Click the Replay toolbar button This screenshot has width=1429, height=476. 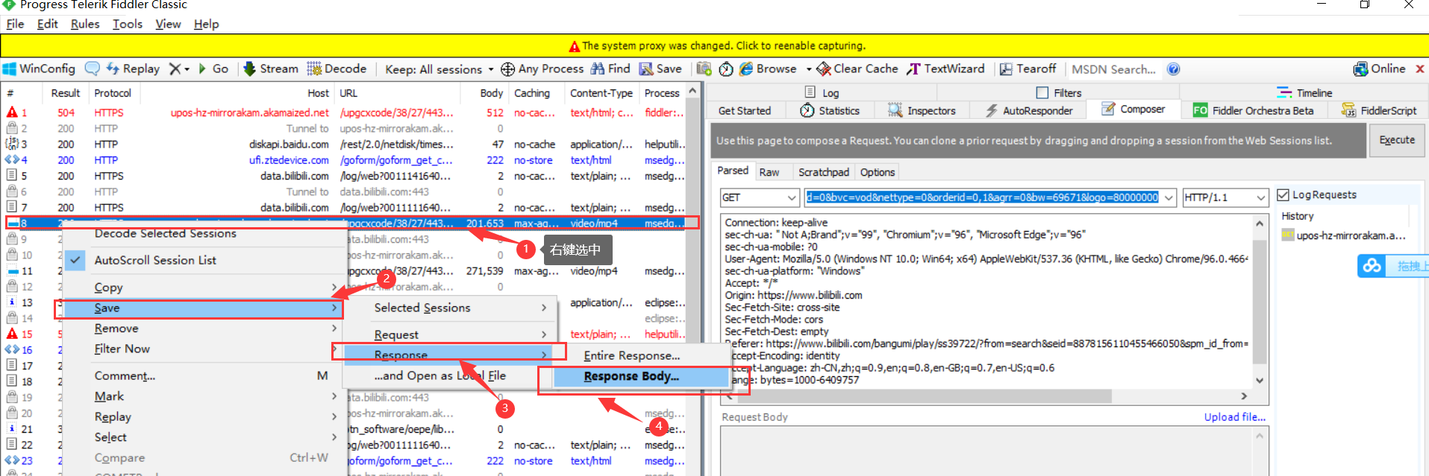click(133, 69)
